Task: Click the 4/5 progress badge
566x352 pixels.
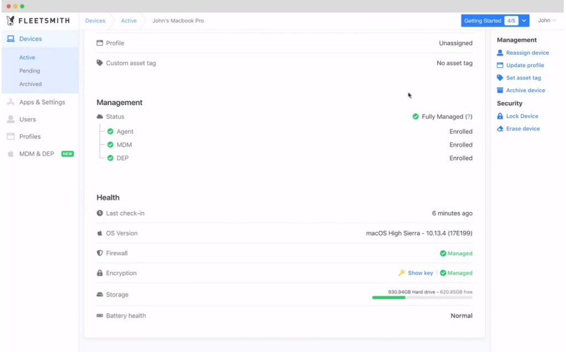Action: (x=511, y=20)
